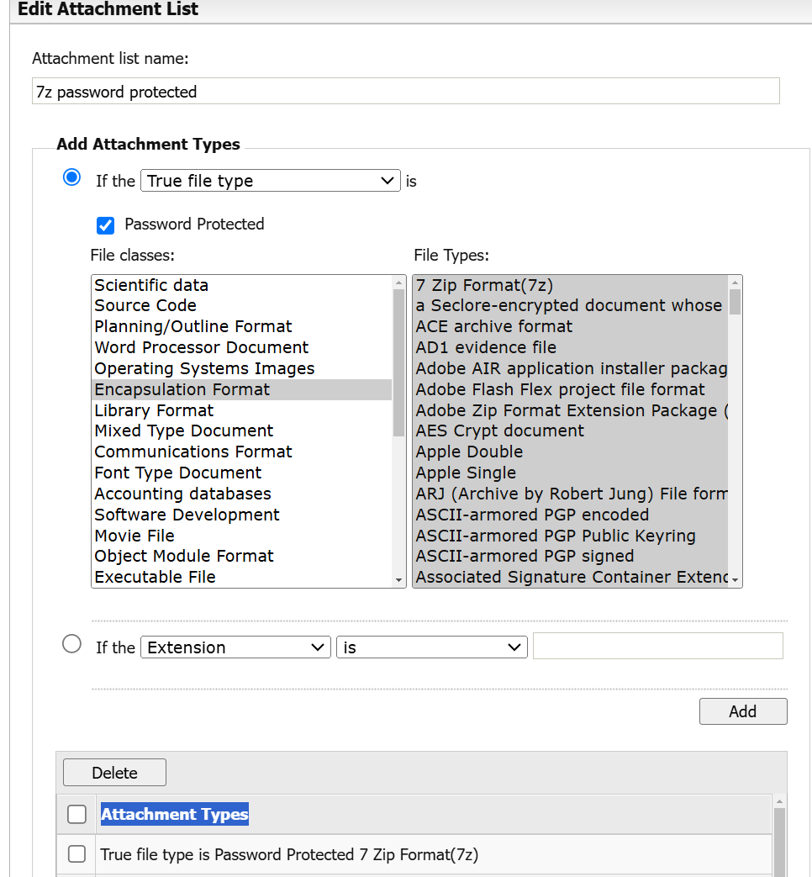Image resolution: width=812 pixels, height=877 pixels.
Task: Select Word Processor Document file class
Action: (201, 347)
